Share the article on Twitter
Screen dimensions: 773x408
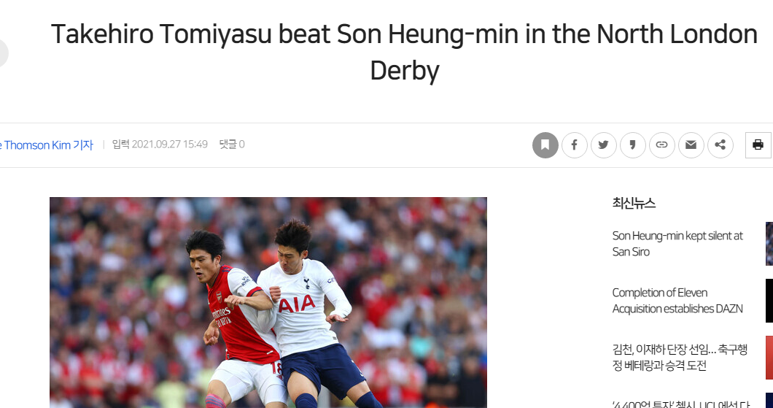coord(603,145)
